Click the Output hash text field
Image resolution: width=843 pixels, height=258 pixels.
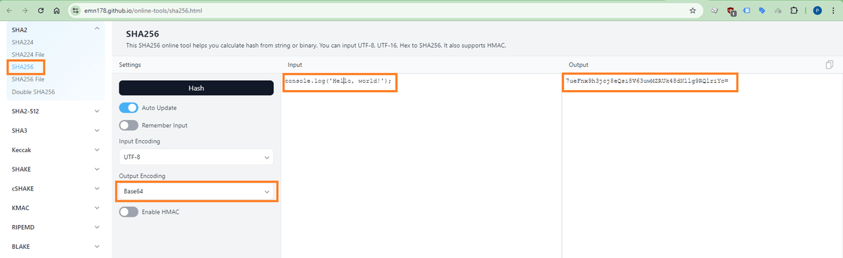pos(702,165)
